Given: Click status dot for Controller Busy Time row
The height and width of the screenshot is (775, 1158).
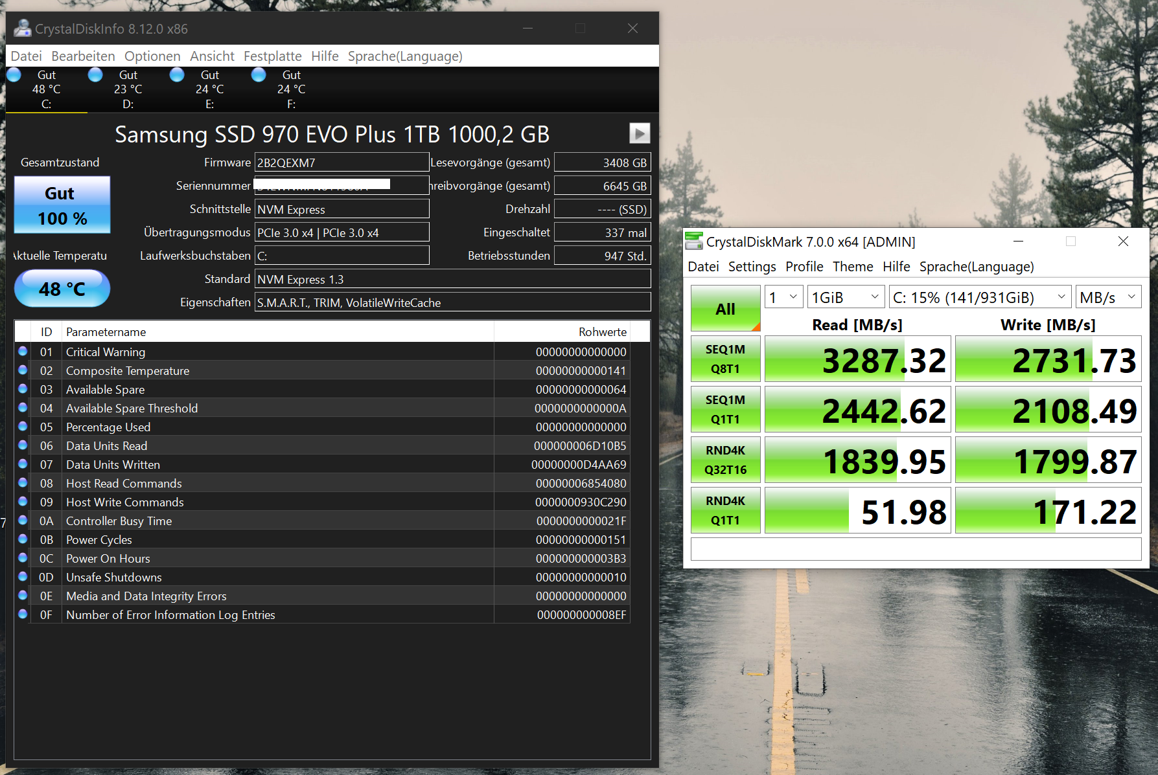Looking at the screenshot, I should point(23,520).
